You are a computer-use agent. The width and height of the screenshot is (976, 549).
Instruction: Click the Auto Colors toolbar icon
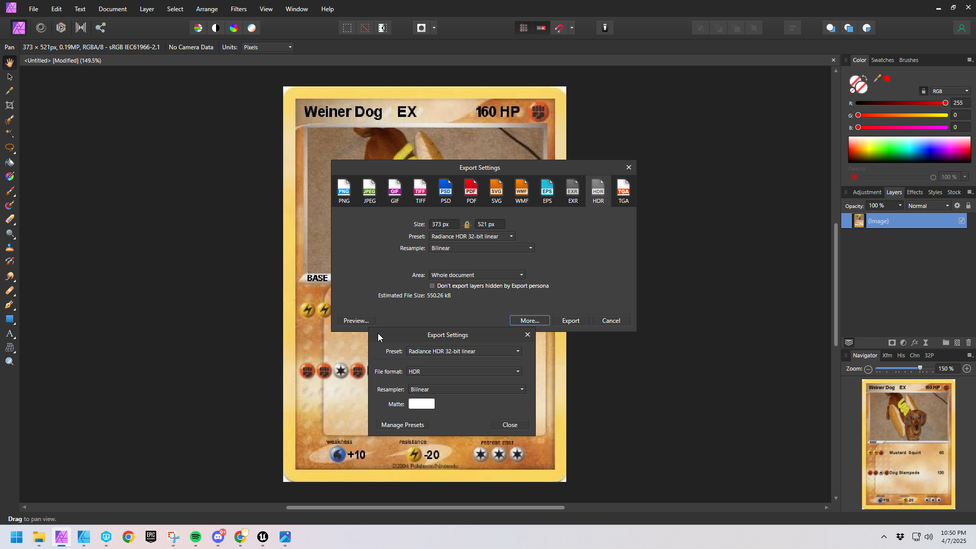(x=234, y=28)
